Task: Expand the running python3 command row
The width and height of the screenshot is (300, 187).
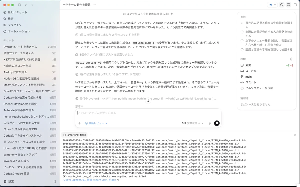Action: click(x=146, y=99)
